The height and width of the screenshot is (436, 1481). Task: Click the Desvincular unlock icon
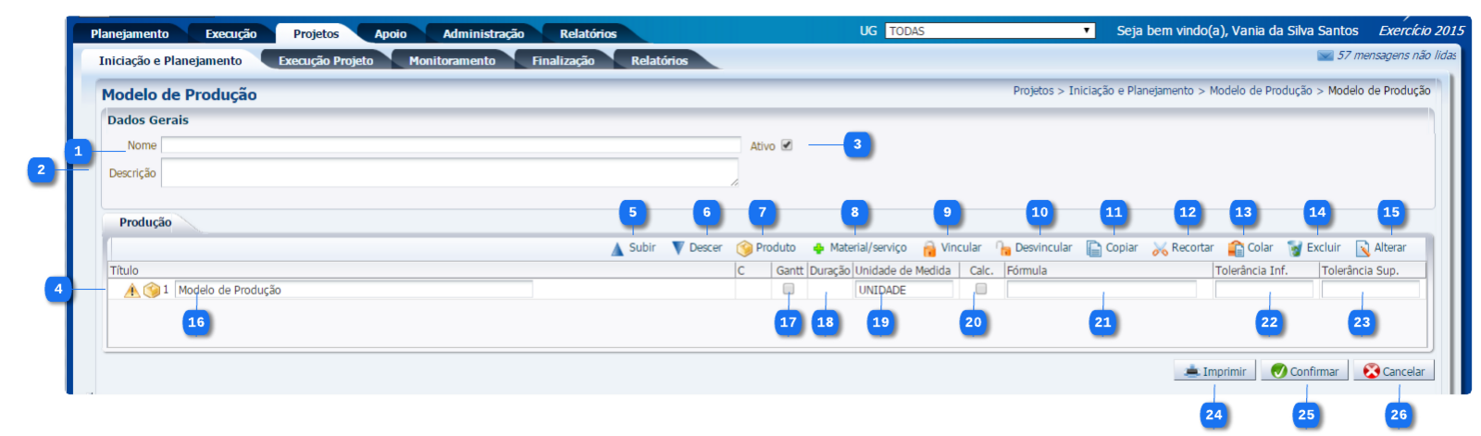click(1003, 248)
